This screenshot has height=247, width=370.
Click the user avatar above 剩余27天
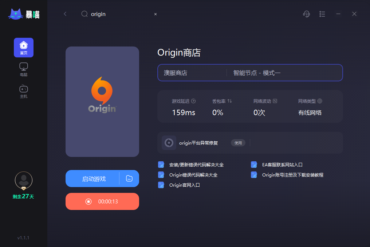24,181
